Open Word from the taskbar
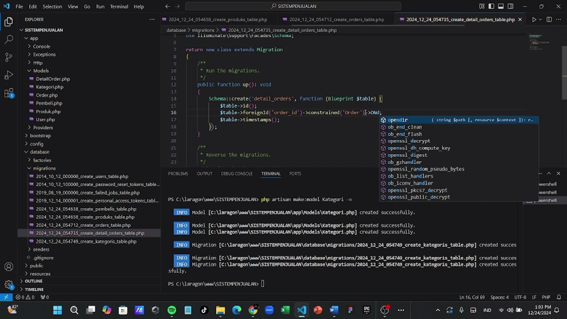 point(334,310)
